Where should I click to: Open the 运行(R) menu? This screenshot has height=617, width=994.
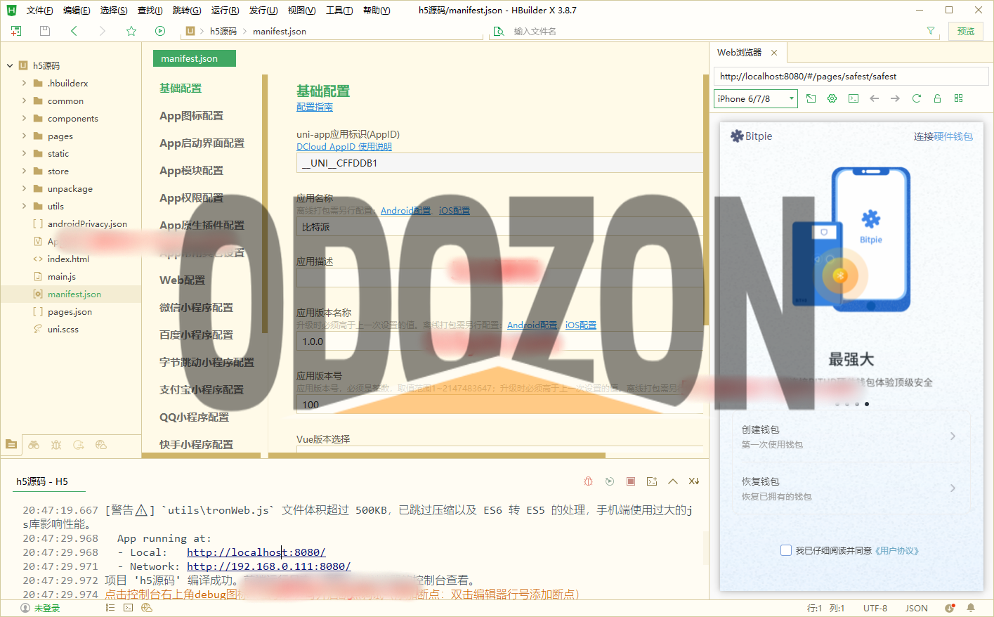(x=225, y=10)
